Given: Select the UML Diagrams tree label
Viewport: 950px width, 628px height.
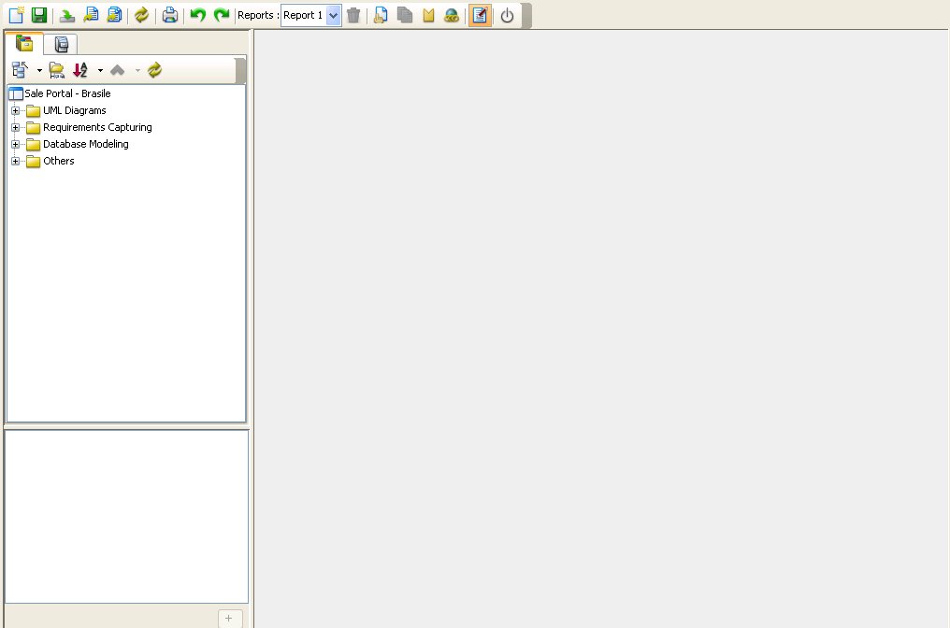Looking at the screenshot, I should (75, 110).
